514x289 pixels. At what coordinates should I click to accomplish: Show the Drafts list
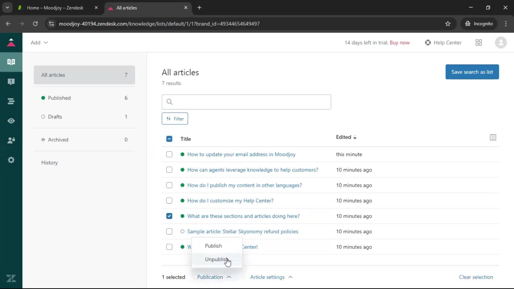[84, 117]
